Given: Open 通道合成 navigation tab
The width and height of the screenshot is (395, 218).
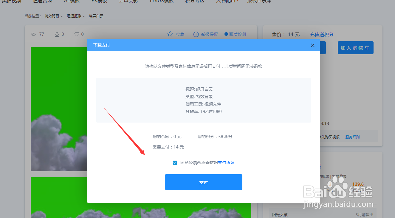Looking at the screenshot, I should pyautogui.click(x=42, y=1).
